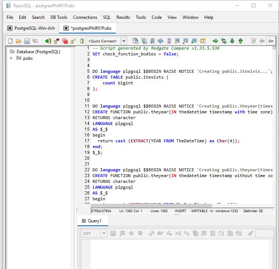Open the Code menu
The width and height of the screenshot is (279, 269).
coord(157,17)
